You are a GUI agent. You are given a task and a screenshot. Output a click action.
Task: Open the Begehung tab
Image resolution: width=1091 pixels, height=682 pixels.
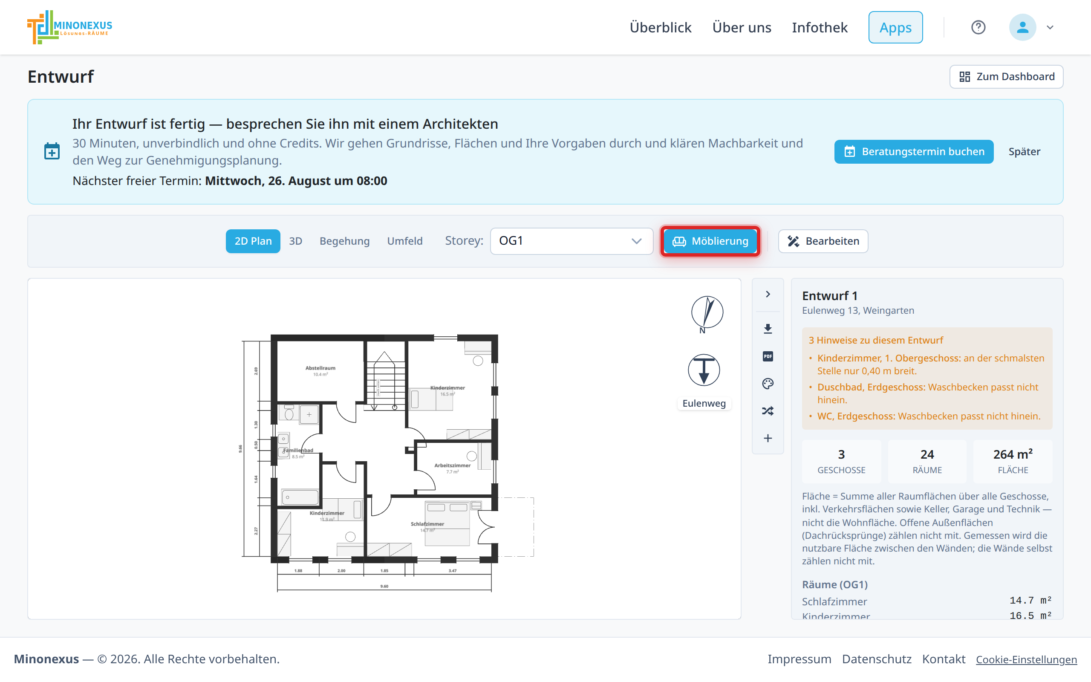coord(344,241)
